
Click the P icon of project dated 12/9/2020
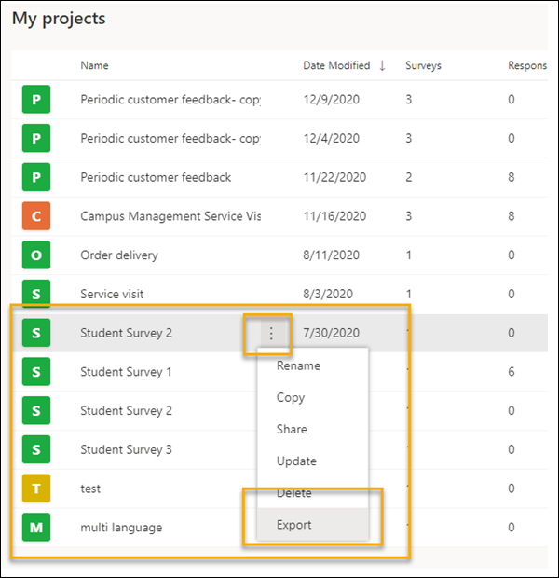36,99
